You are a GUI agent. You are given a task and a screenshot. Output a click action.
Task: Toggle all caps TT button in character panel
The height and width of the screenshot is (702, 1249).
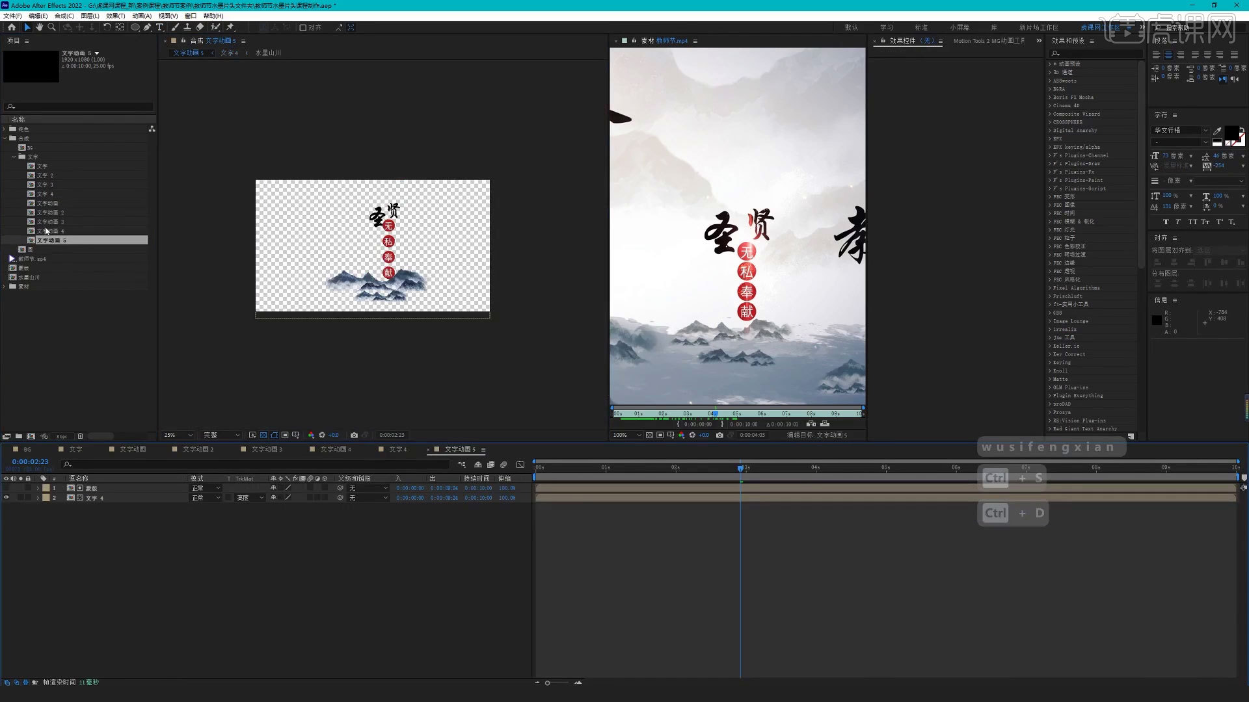click(1192, 222)
